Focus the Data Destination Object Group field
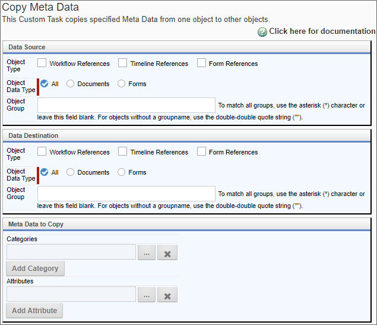This screenshot has height=325, width=377. point(126,194)
